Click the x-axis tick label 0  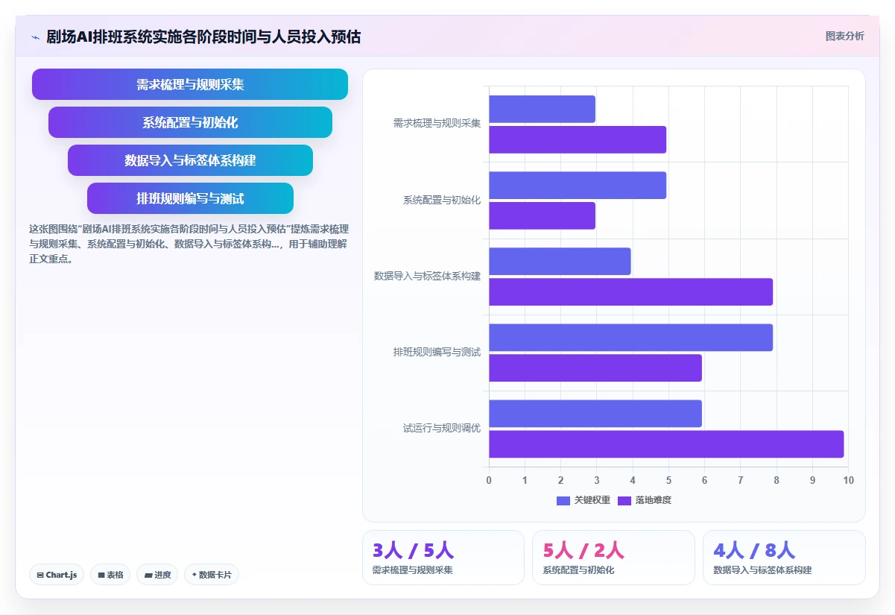[489, 480]
